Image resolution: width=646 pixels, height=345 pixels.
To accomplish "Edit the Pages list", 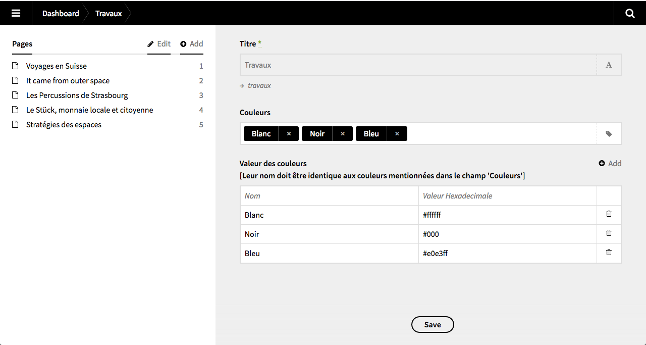I will [x=159, y=44].
